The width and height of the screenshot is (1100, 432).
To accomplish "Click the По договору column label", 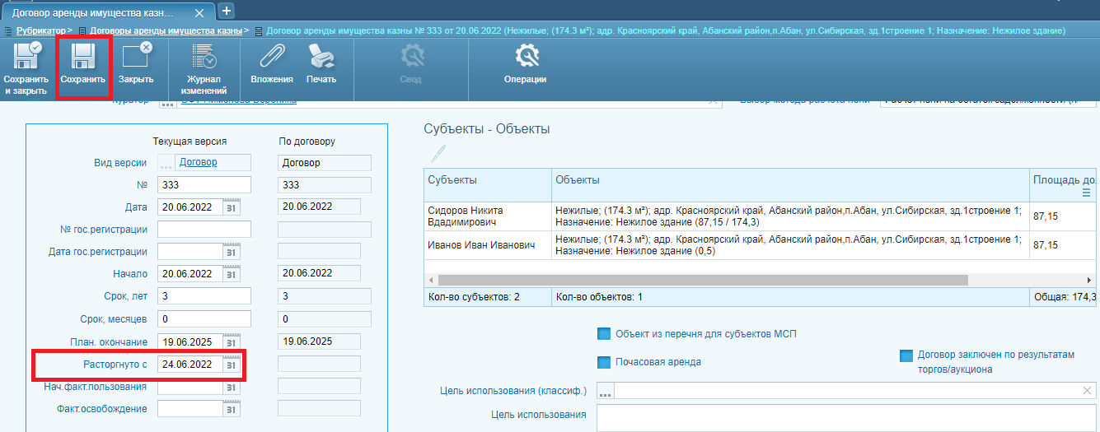I will tap(307, 142).
